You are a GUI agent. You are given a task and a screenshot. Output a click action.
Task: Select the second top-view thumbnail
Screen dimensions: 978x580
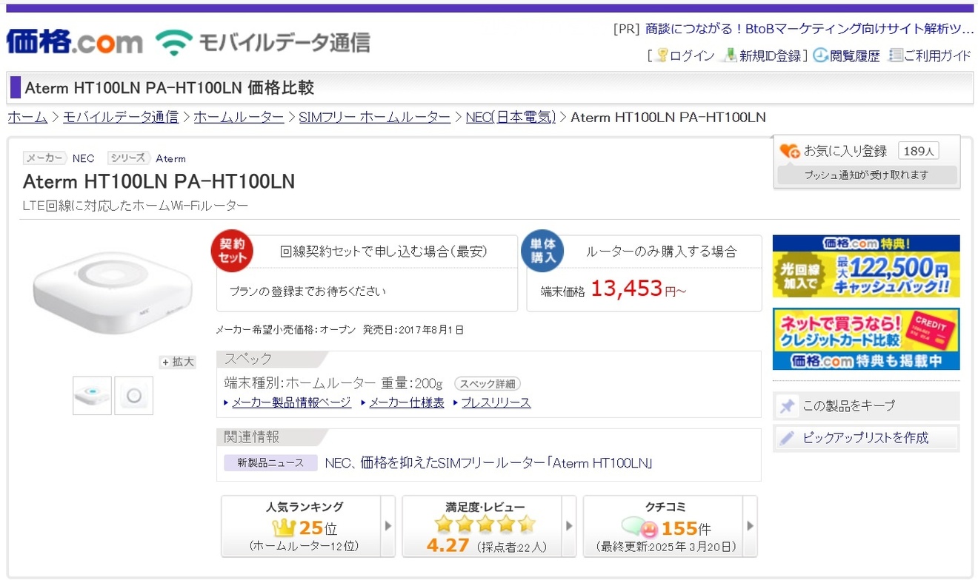133,395
